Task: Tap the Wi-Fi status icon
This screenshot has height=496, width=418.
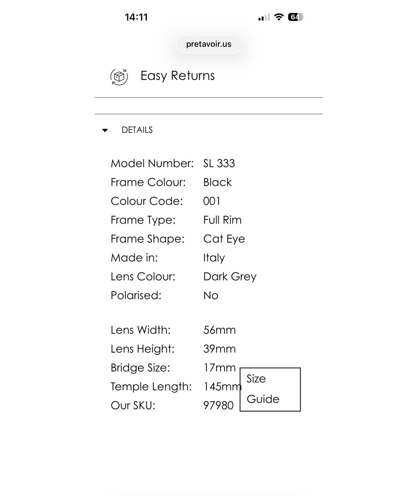Action: [279, 17]
